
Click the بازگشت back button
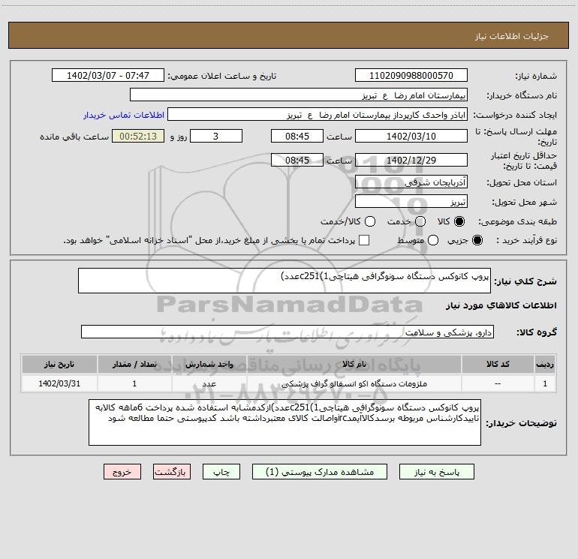pyautogui.click(x=172, y=472)
